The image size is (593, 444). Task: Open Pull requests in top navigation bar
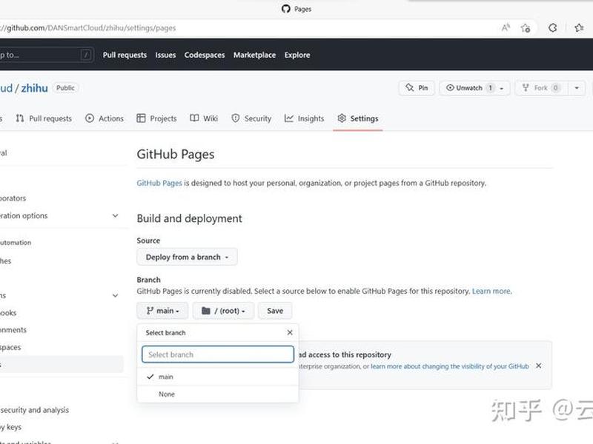click(125, 55)
